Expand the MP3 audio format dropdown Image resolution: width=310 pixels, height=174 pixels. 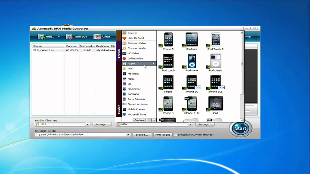click(87, 124)
